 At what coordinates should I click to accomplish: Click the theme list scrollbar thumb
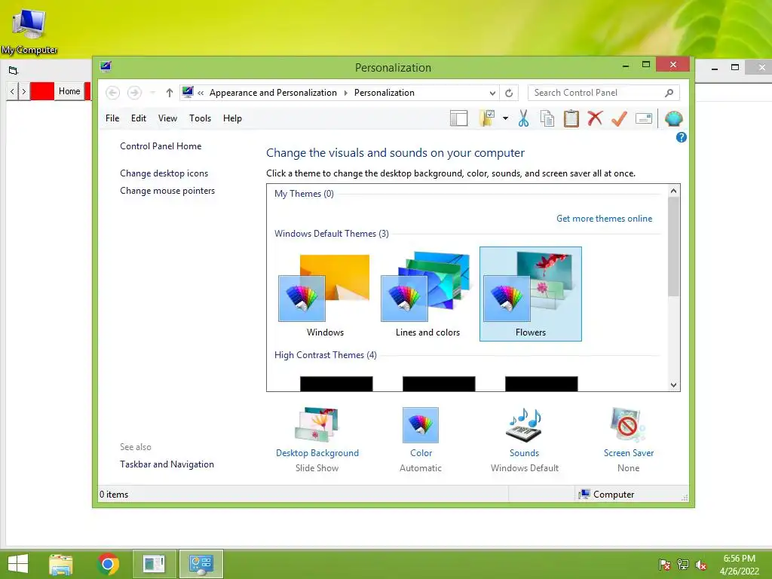coord(673,247)
